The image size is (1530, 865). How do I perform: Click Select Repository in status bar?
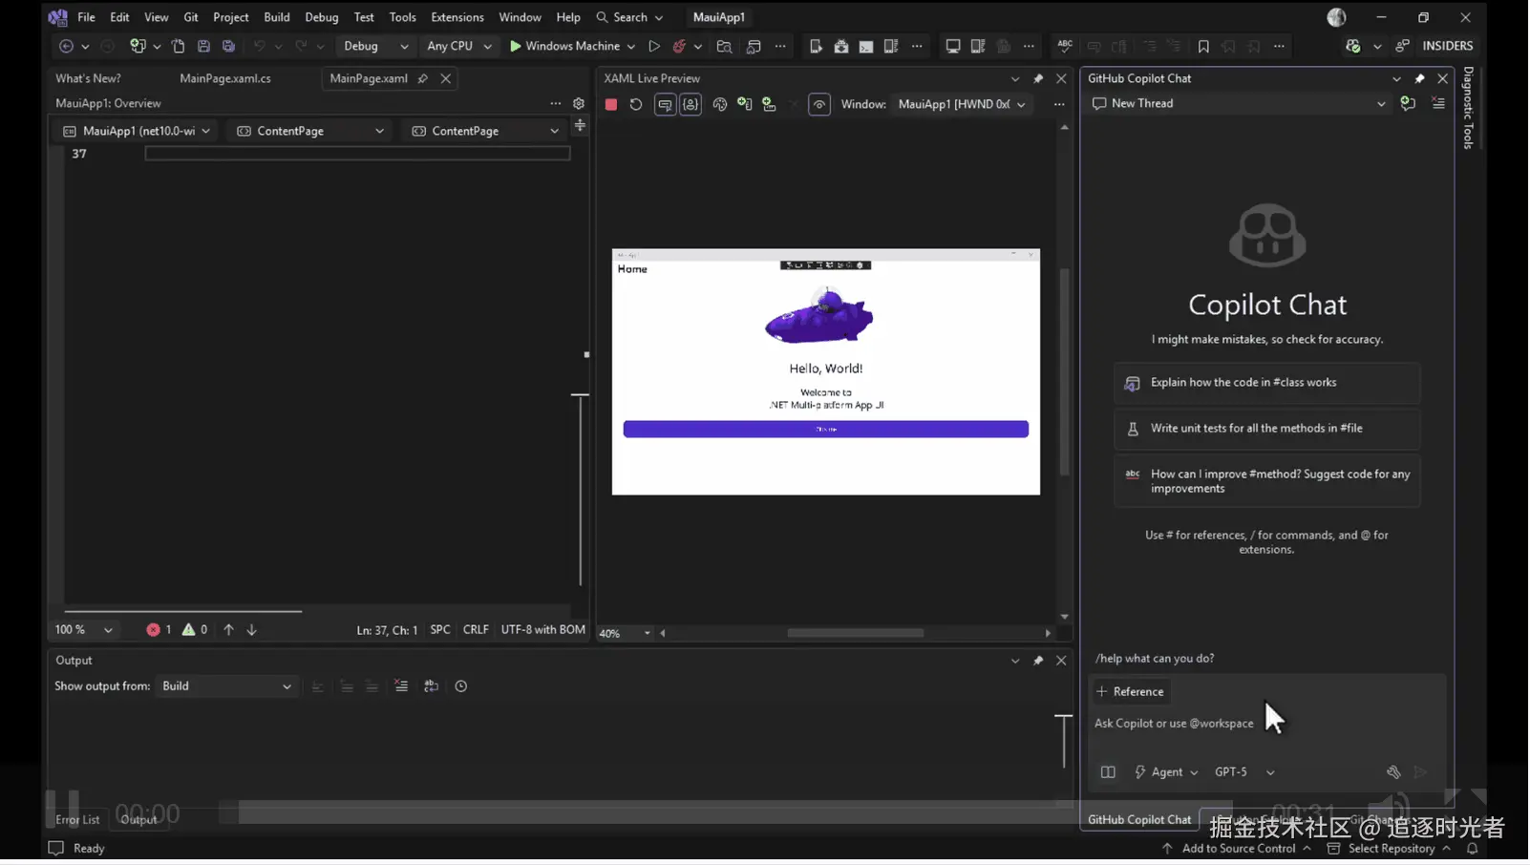coord(1391,849)
